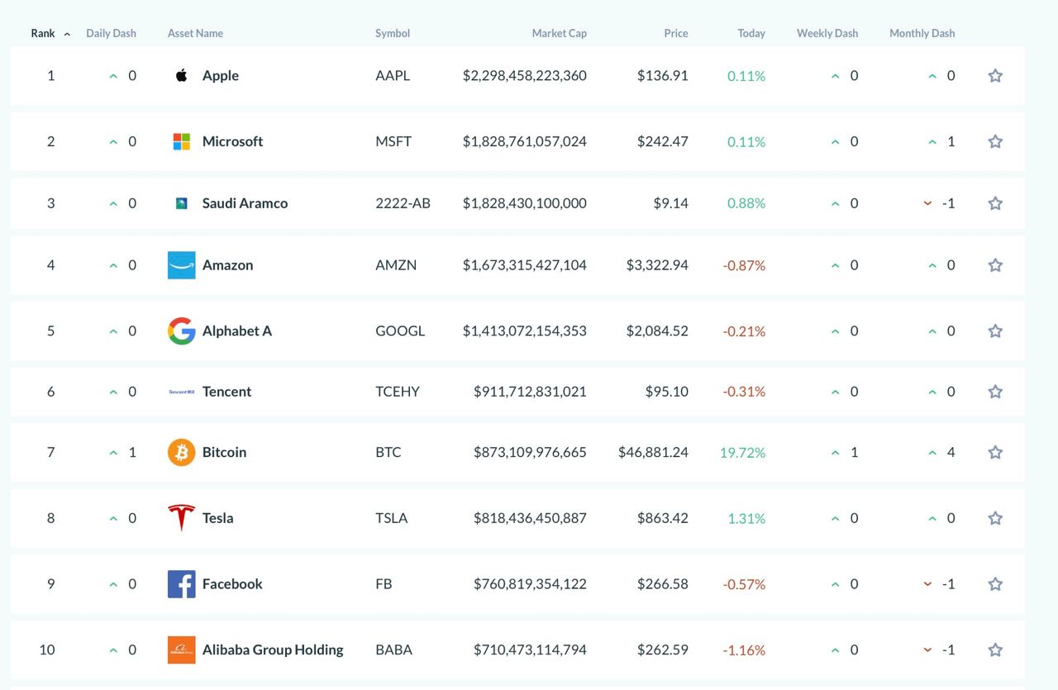Add Saudi Aramco to watchlist star
Viewport: 1058px width, 690px height.
point(995,203)
